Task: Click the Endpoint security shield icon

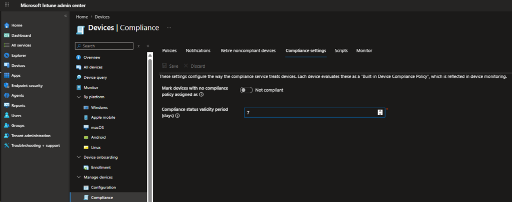Action: point(6,85)
